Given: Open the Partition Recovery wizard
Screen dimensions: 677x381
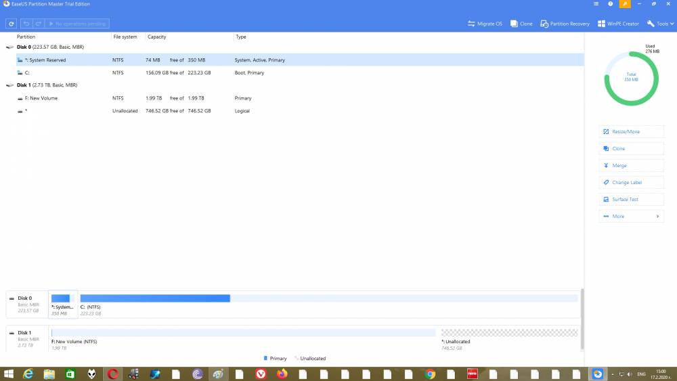Looking at the screenshot, I should 565,24.
